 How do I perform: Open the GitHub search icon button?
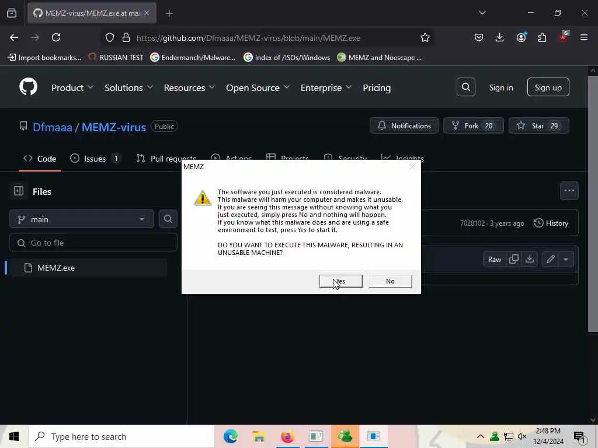tap(465, 87)
